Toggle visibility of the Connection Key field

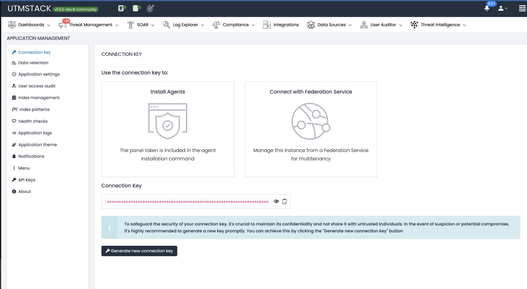[276, 201]
